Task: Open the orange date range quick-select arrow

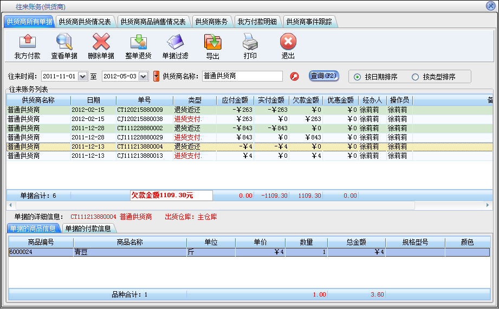Action: pos(157,77)
